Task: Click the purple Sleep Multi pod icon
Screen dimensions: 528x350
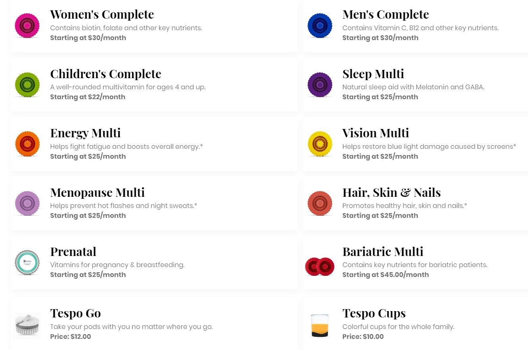Action: (320, 85)
